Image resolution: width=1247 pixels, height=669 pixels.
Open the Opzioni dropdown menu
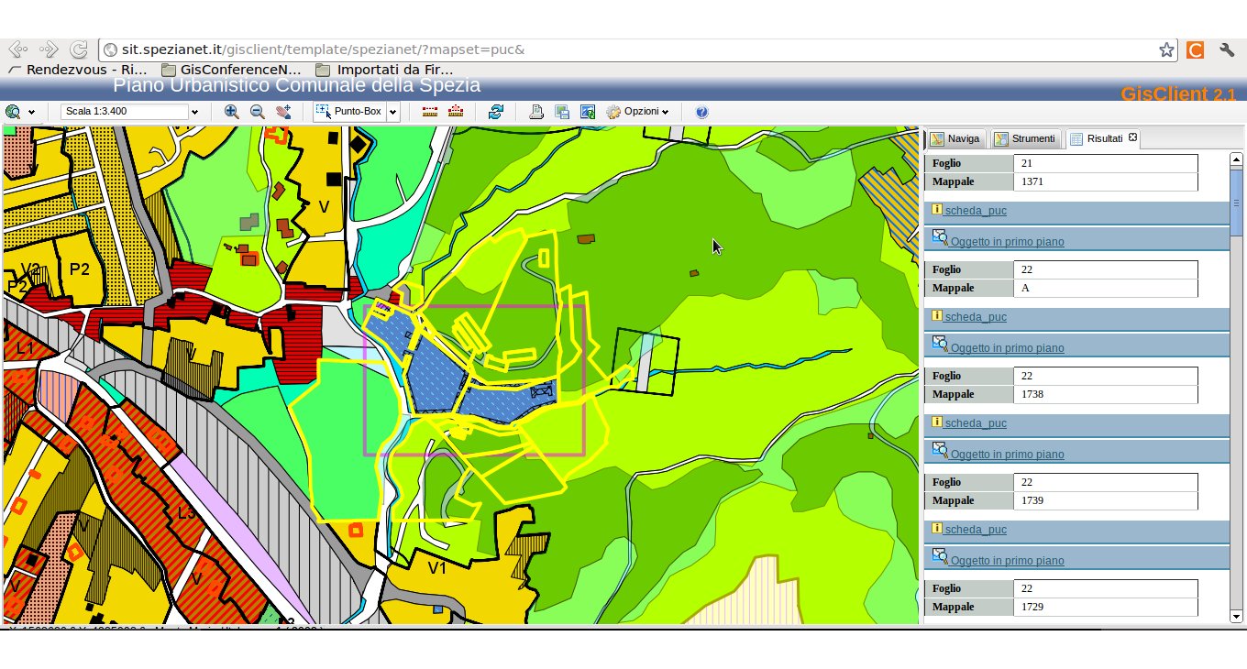pos(638,112)
